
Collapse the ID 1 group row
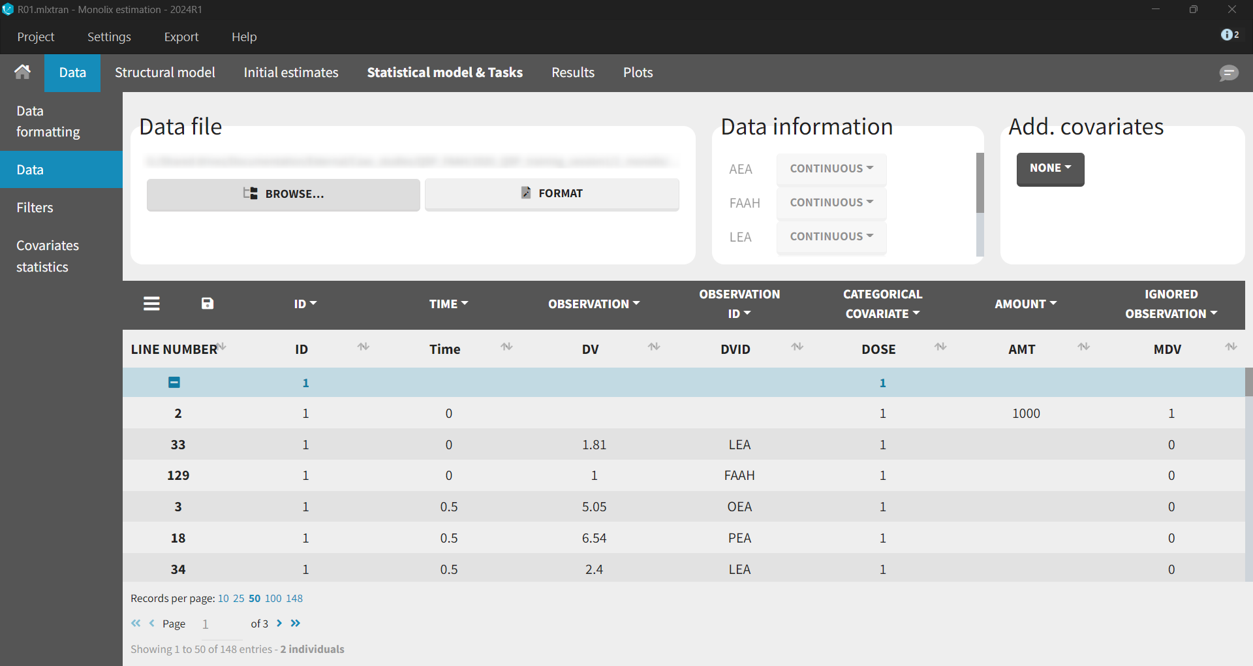click(x=174, y=383)
